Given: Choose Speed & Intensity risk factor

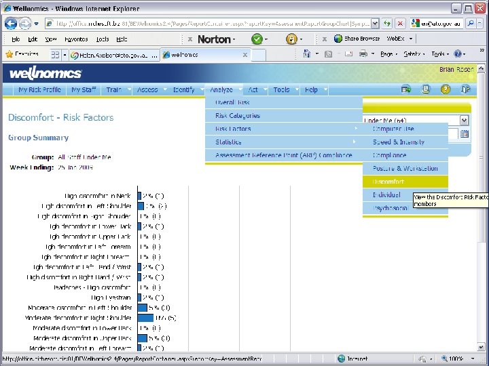Looking at the screenshot, I should point(405,142).
